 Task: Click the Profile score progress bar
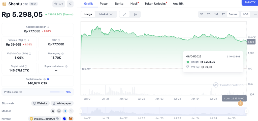tap(57, 92)
